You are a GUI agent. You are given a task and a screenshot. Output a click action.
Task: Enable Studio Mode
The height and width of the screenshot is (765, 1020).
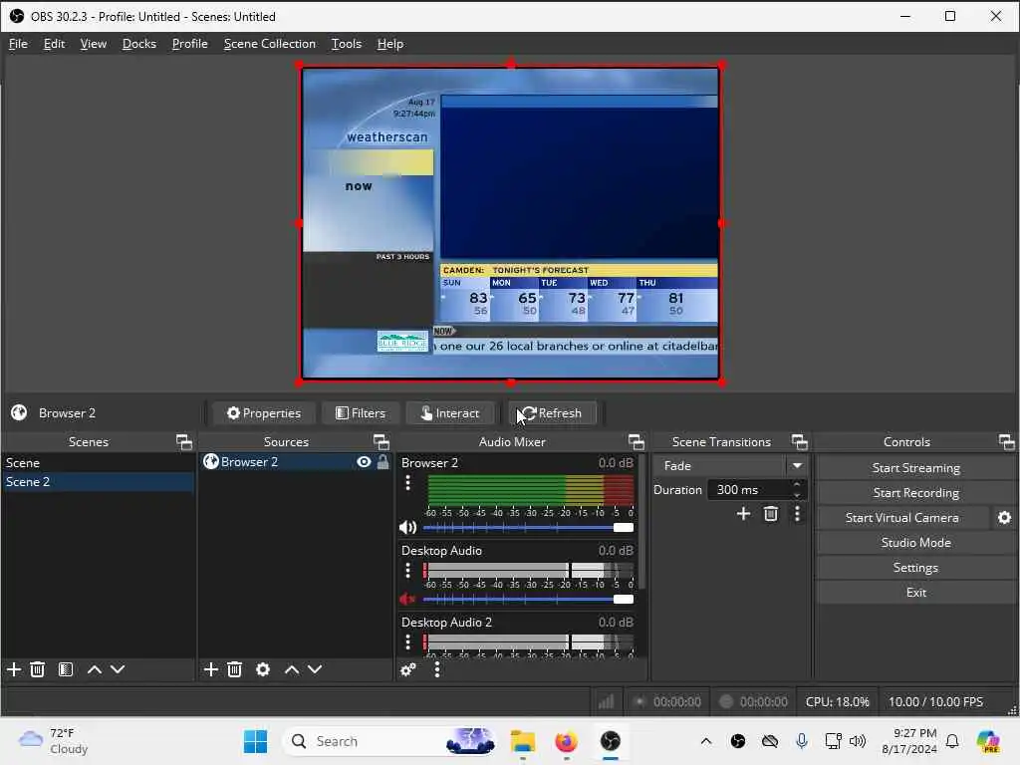pyautogui.click(x=915, y=543)
